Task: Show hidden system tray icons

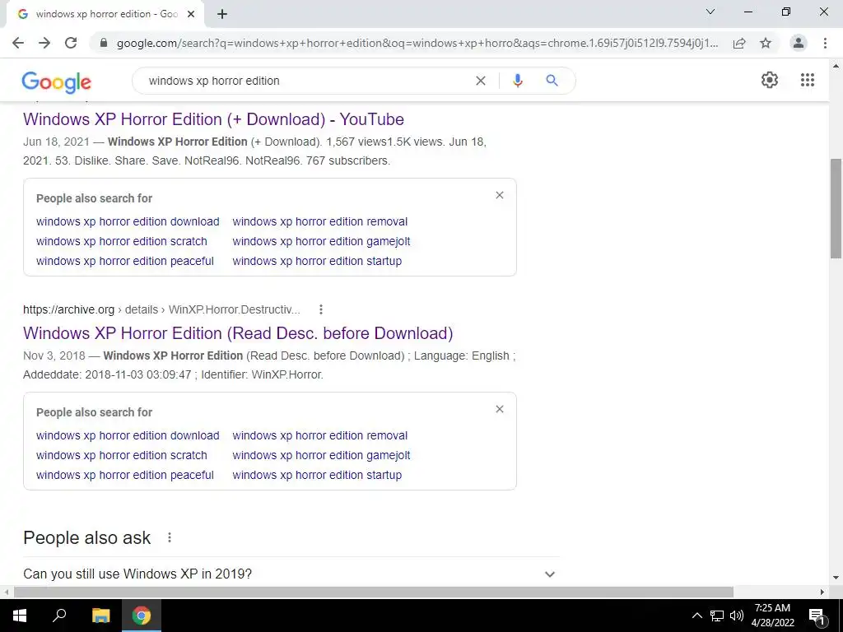Action: tap(696, 616)
